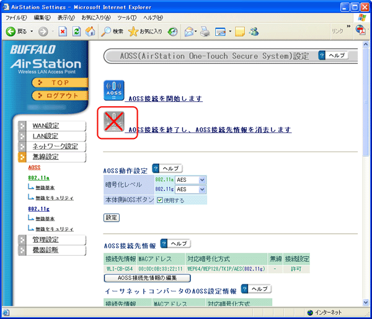Print page with printer icon
372x319 pixels.
point(205,32)
